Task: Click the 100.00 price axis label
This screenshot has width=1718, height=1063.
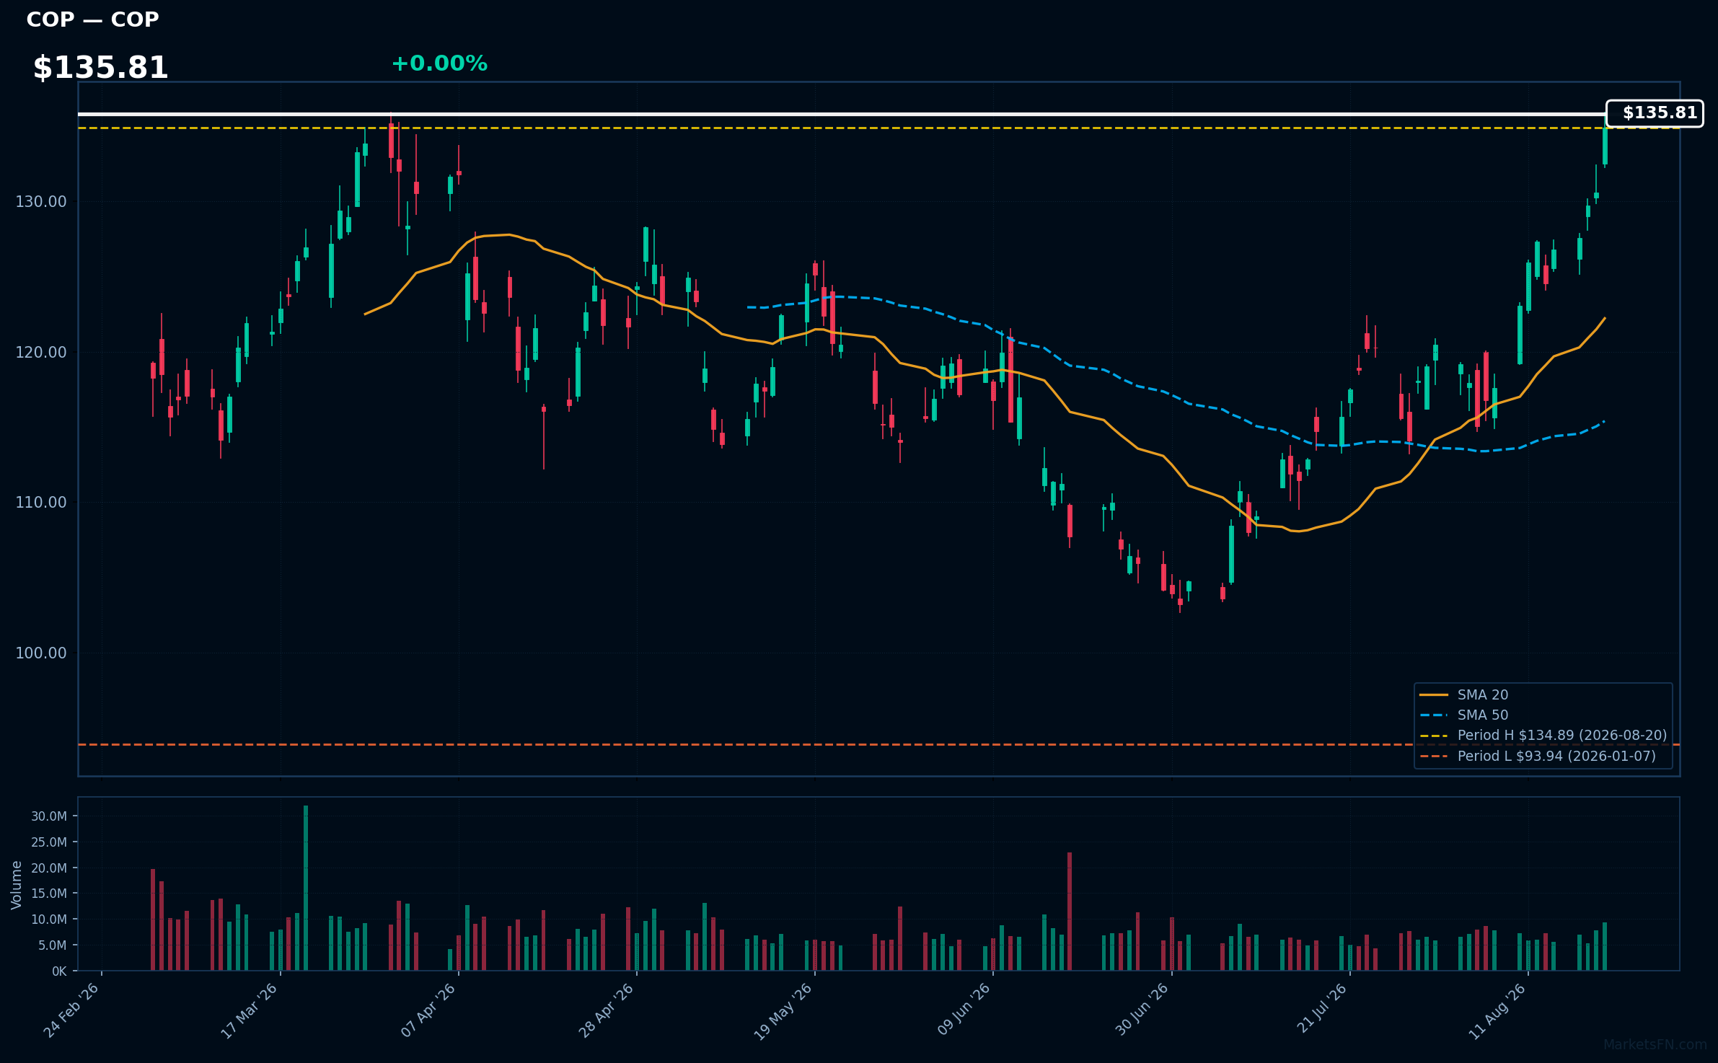Action: [41, 653]
